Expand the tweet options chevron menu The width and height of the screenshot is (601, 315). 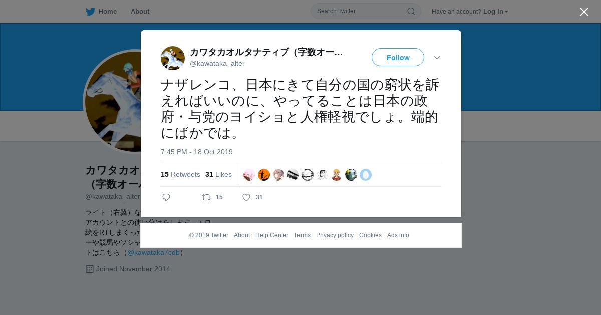pyautogui.click(x=437, y=58)
